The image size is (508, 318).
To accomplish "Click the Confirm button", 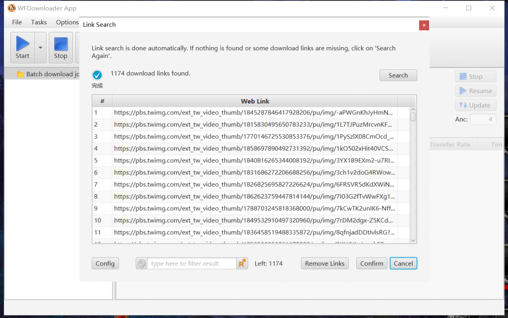I will tap(372, 264).
